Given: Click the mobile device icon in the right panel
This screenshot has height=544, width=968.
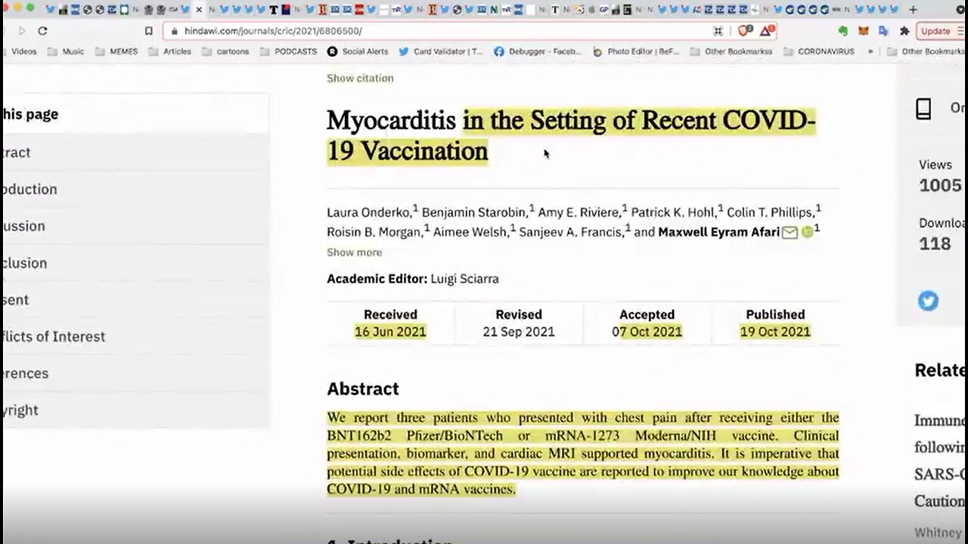Looking at the screenshot, I should pos(923,110).
